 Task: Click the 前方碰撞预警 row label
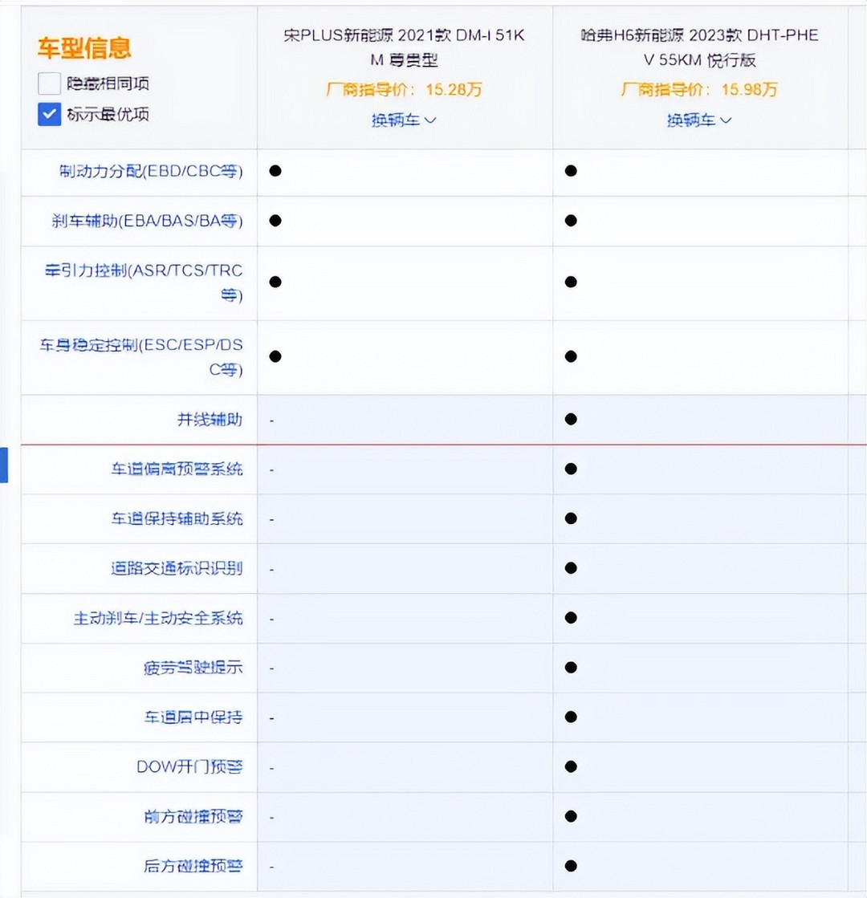coord(193,816)
